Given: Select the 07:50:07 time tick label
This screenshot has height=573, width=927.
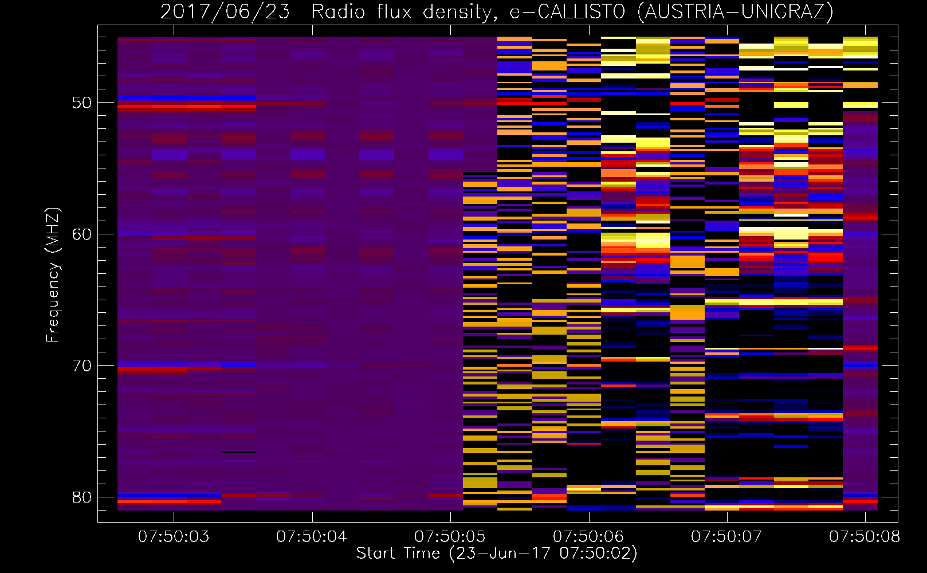Looking at the screenshot, I should (x=726, y=537).
